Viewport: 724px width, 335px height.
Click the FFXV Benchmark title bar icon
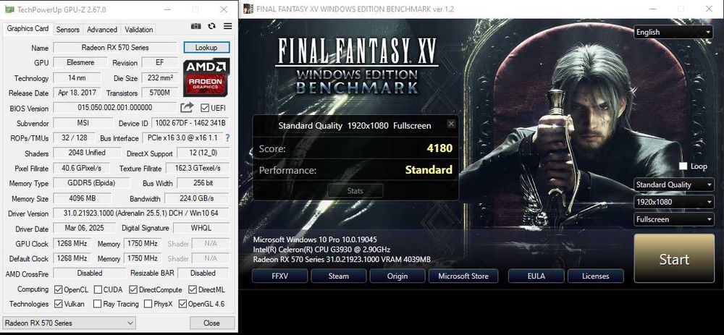248,9
